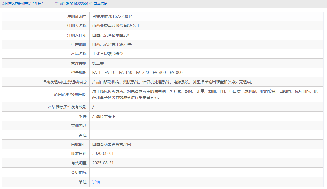Click the document icon before the page title
Viewport: 327px width, 189px height.
tap(2, 4)
